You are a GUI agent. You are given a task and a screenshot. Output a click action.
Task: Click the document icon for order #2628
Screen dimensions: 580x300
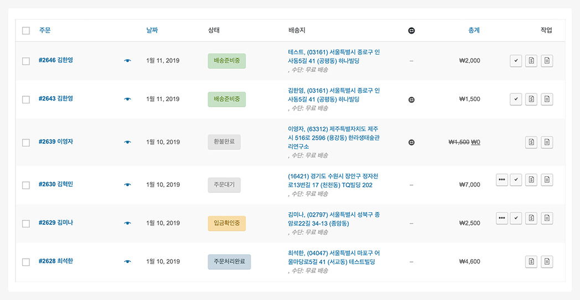click(x=547, y=261)
